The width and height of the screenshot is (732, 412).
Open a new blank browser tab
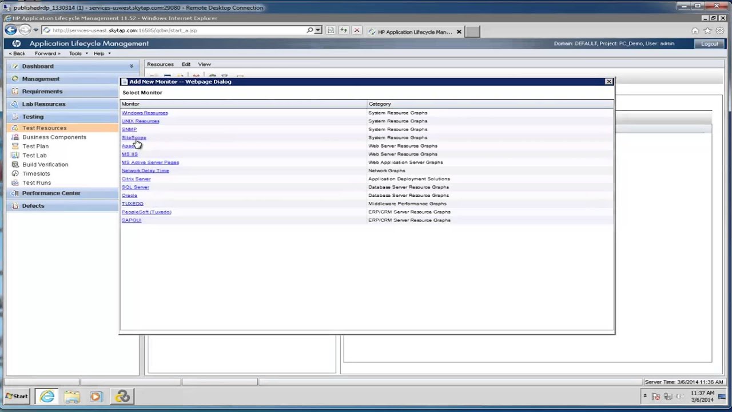[x=472, y=32]
